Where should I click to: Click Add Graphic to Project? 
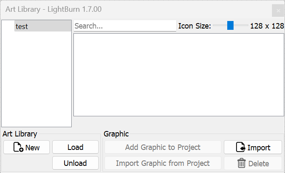163,147
